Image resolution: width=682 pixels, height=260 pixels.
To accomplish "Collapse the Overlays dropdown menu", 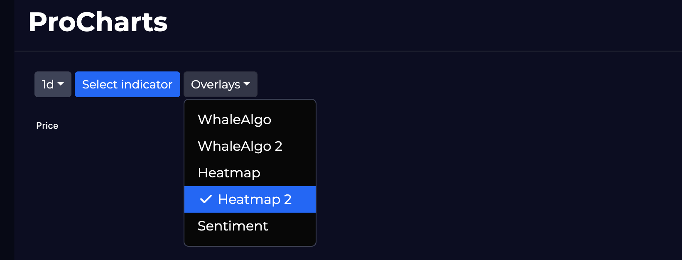I will 220,84.
